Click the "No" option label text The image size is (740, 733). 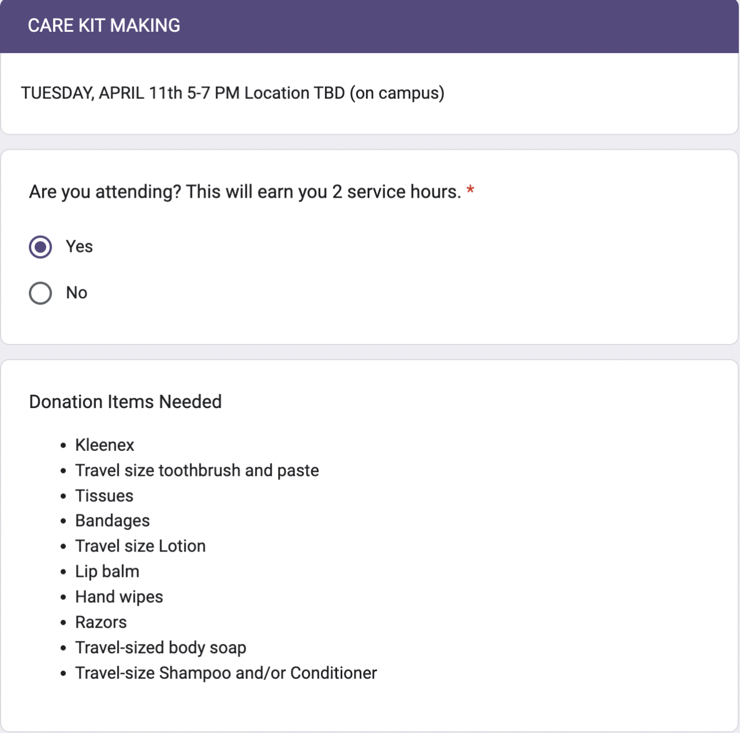click(76, 293)
